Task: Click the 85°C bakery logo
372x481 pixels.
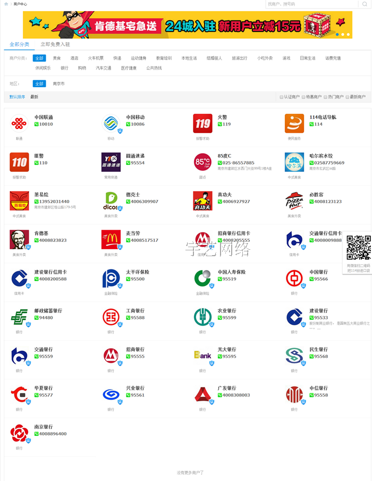Action: tap(202, 162)
